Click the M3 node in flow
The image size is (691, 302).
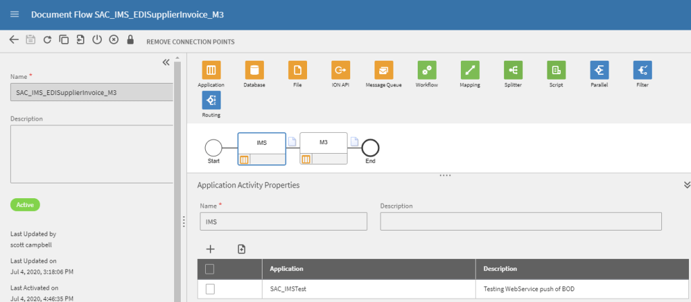click(323, 144)
